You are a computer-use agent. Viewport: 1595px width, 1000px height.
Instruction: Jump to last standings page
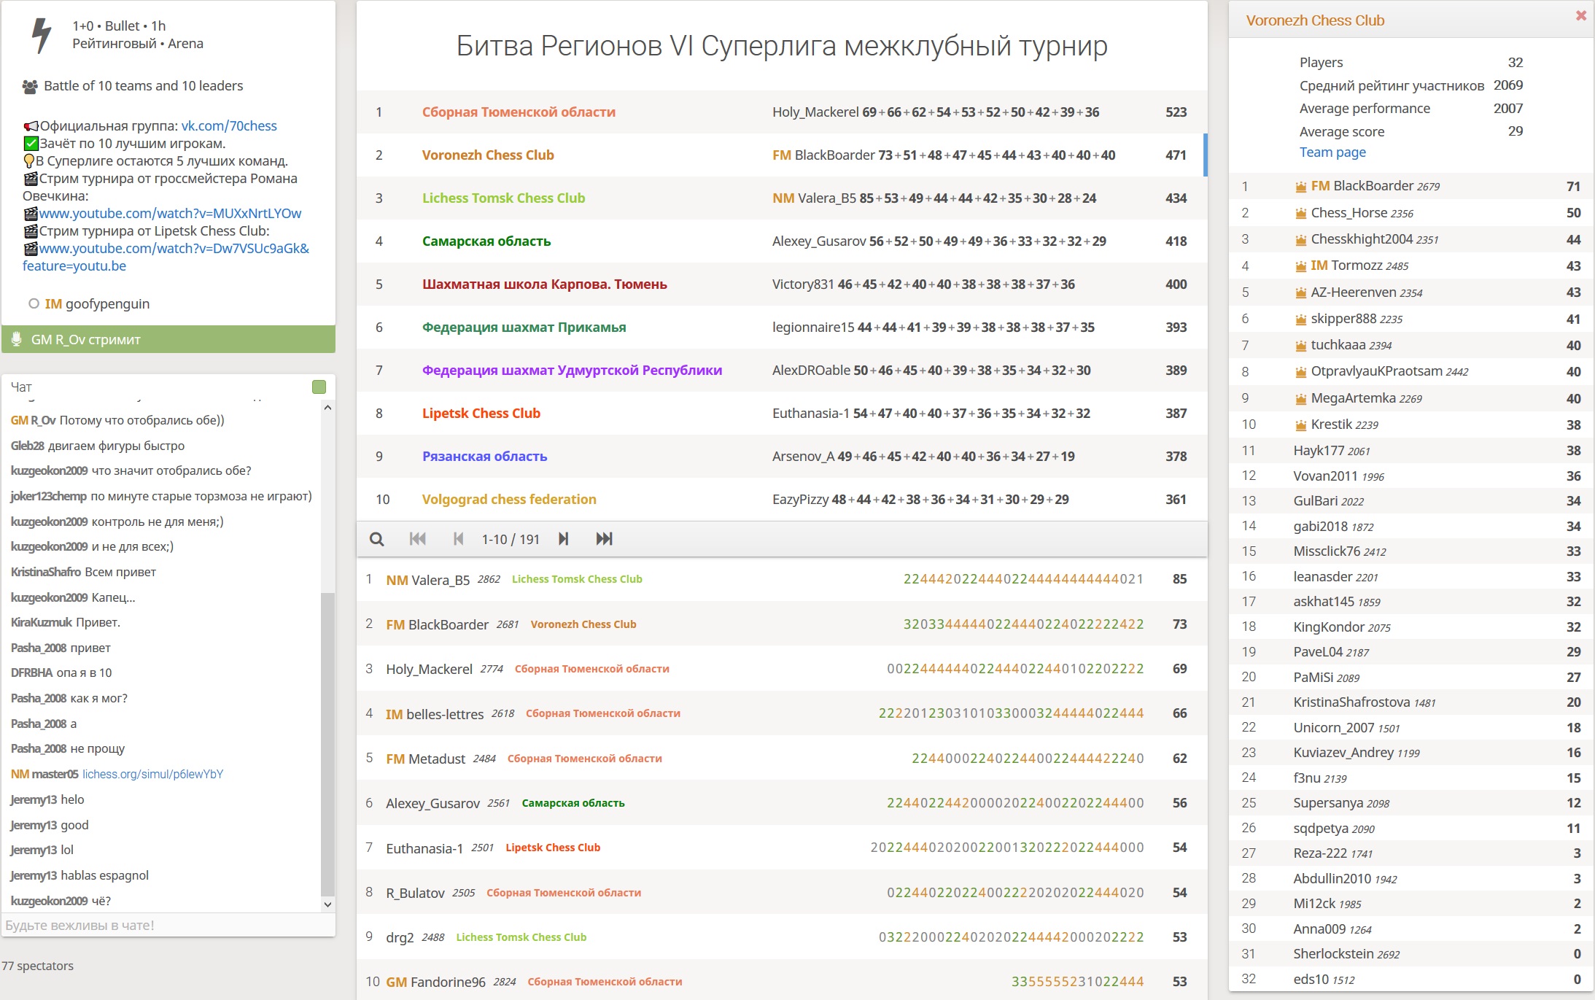[x=604, y=539]
